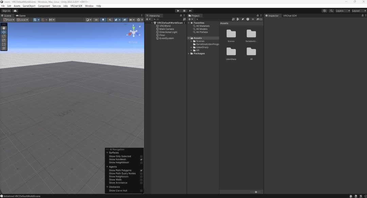Open the Local handle rotation dropdown

[22, 20]
